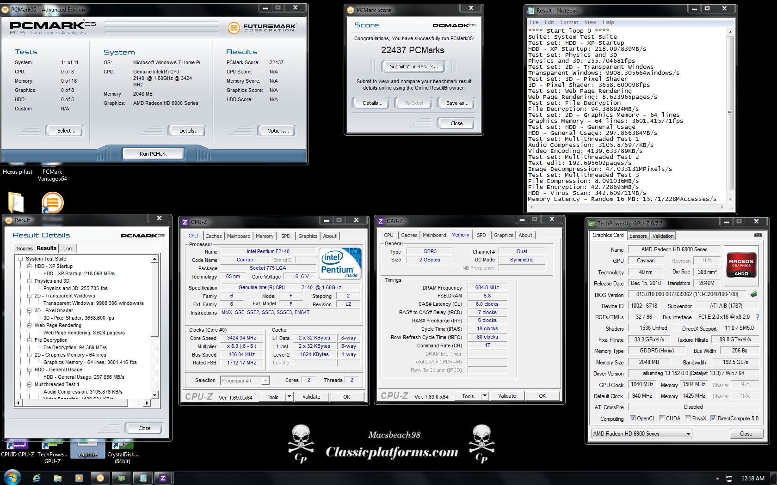The height and width of the screenshot is (485, 777).
Task: Click the GPU-Z title bar app icon
Action: 592,224
